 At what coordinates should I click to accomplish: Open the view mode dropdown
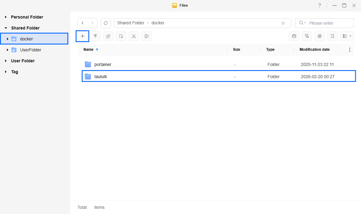click(347, 36)
